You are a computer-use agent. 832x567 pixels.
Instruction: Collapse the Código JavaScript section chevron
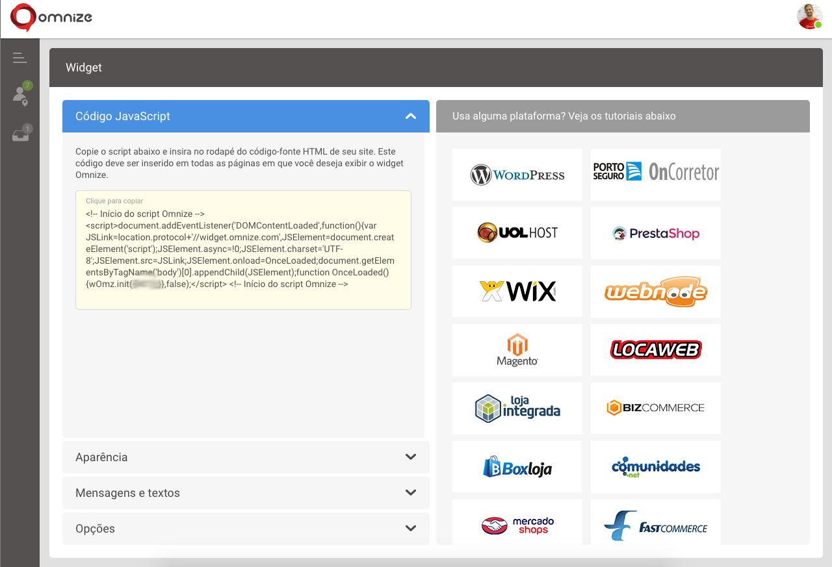(410, 116)
